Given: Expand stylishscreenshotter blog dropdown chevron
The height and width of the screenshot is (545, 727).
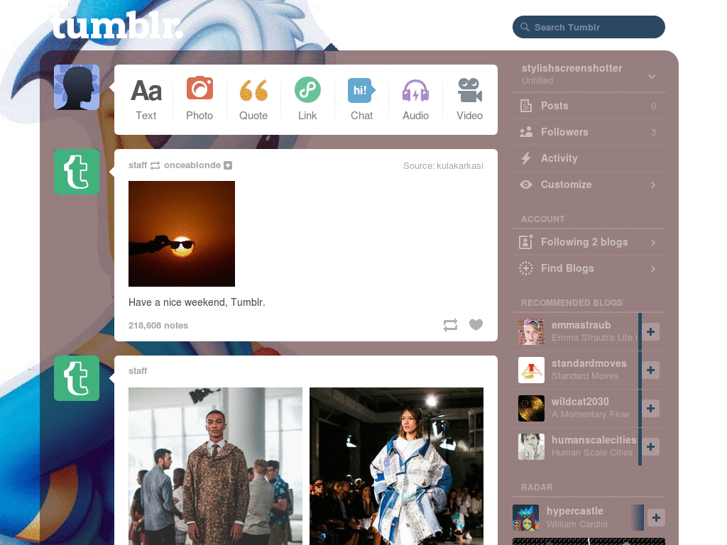Looking at the screenshot, I should tap(652, 77).
